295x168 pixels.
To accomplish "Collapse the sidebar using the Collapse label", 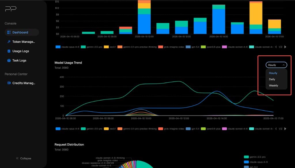I will (26, 158).
